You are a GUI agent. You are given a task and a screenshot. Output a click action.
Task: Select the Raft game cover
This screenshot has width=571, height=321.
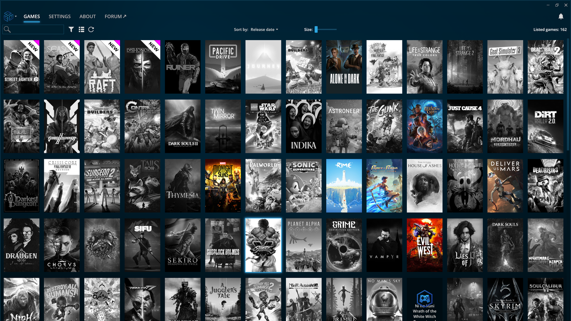click(x=102, y=67)
